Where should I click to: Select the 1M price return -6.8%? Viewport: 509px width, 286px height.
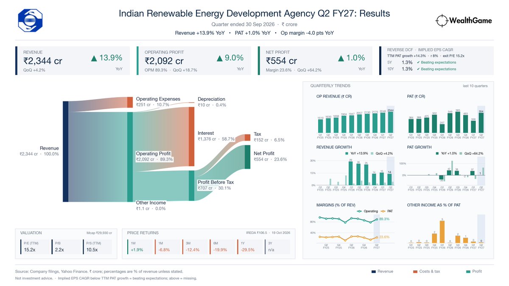tap(167, 247)
